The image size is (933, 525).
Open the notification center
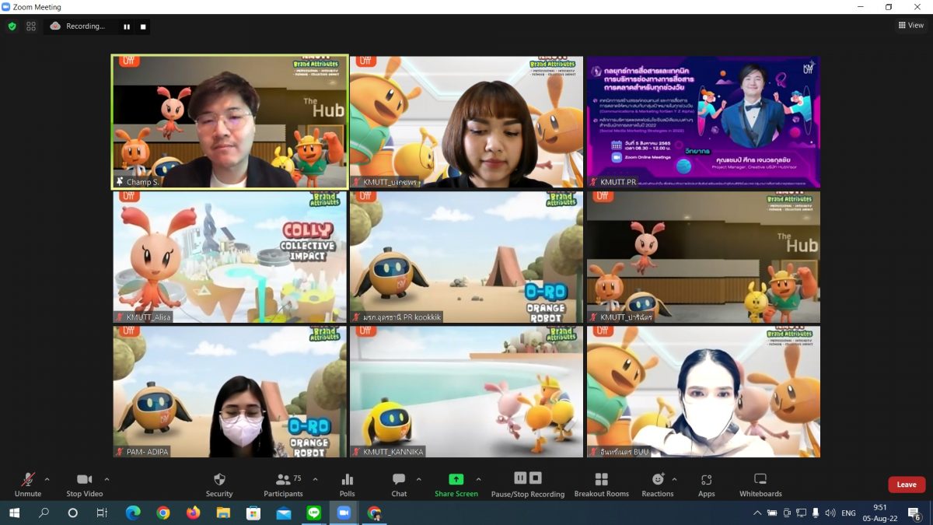point(915,513)
